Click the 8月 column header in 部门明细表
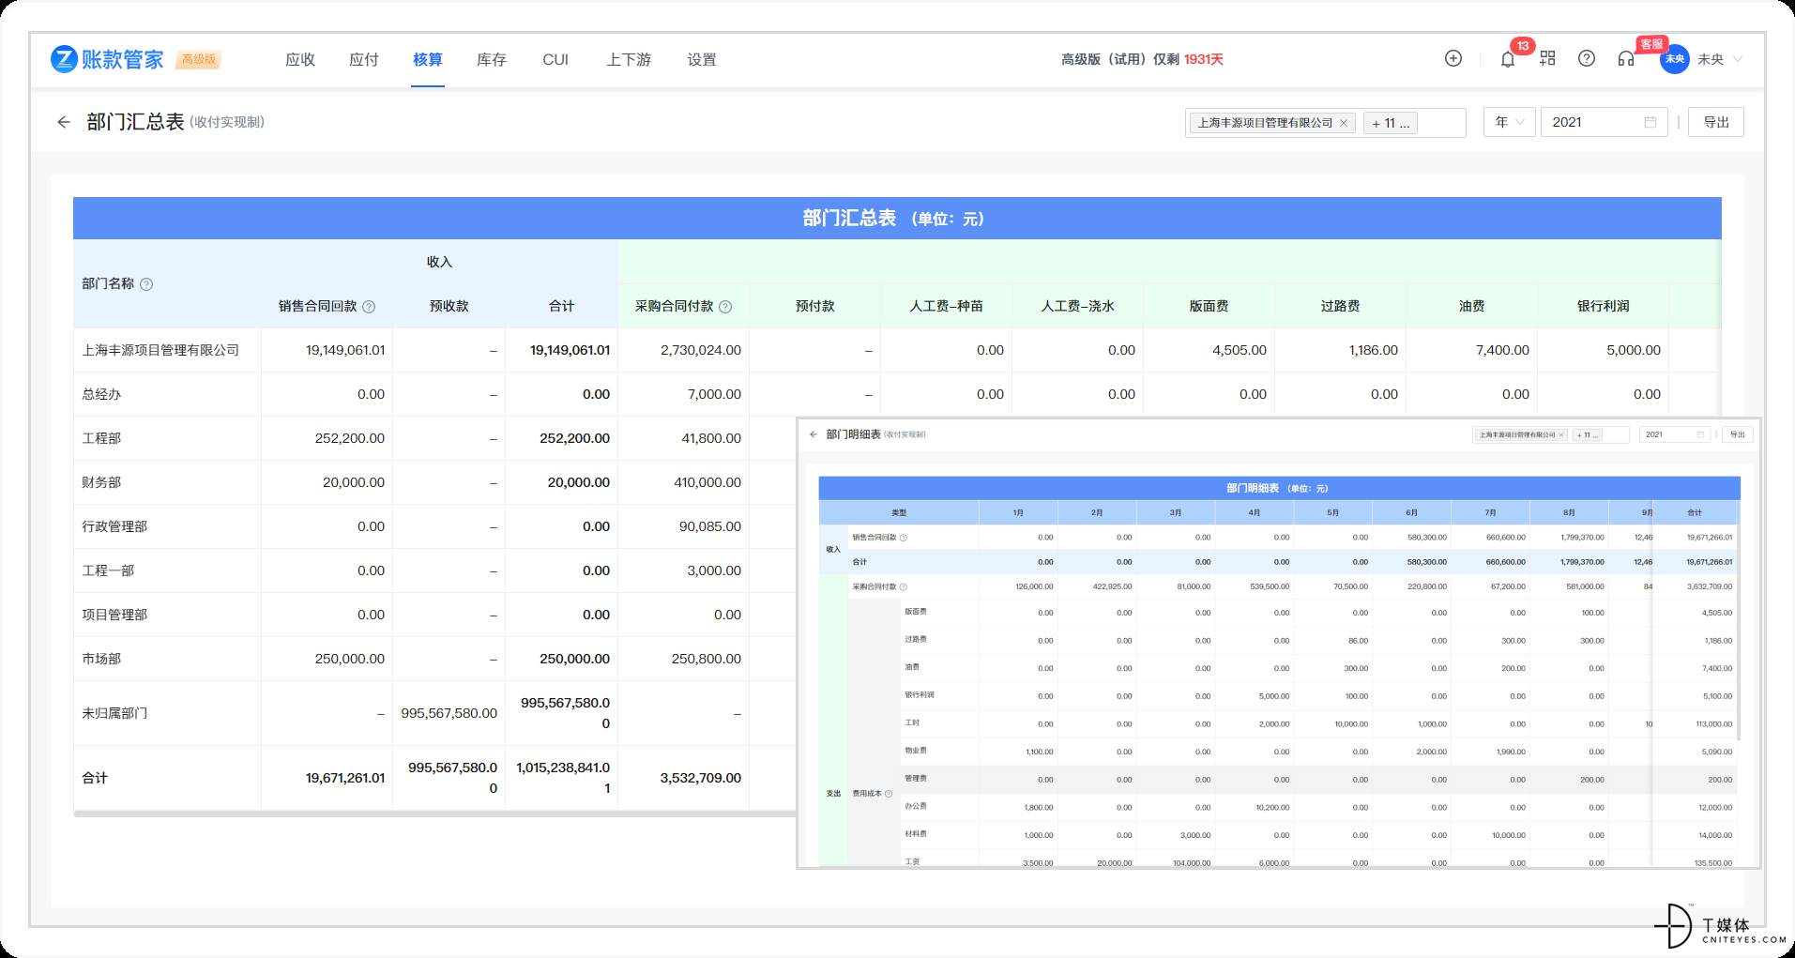Screen dimensions: 1795x958 pyautogui.click(x=1569, y=513)
